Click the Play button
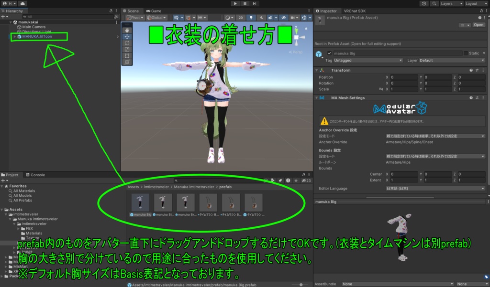This screenshot has height=287, width=490. (235, 3)
